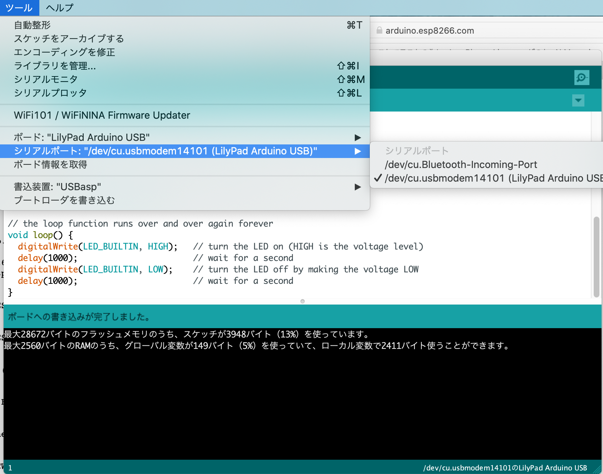This screenshot has width=603, height=474.
Task: Click the lock icon beside arduino.esp8266.com
Action: (x=379, y=30)
